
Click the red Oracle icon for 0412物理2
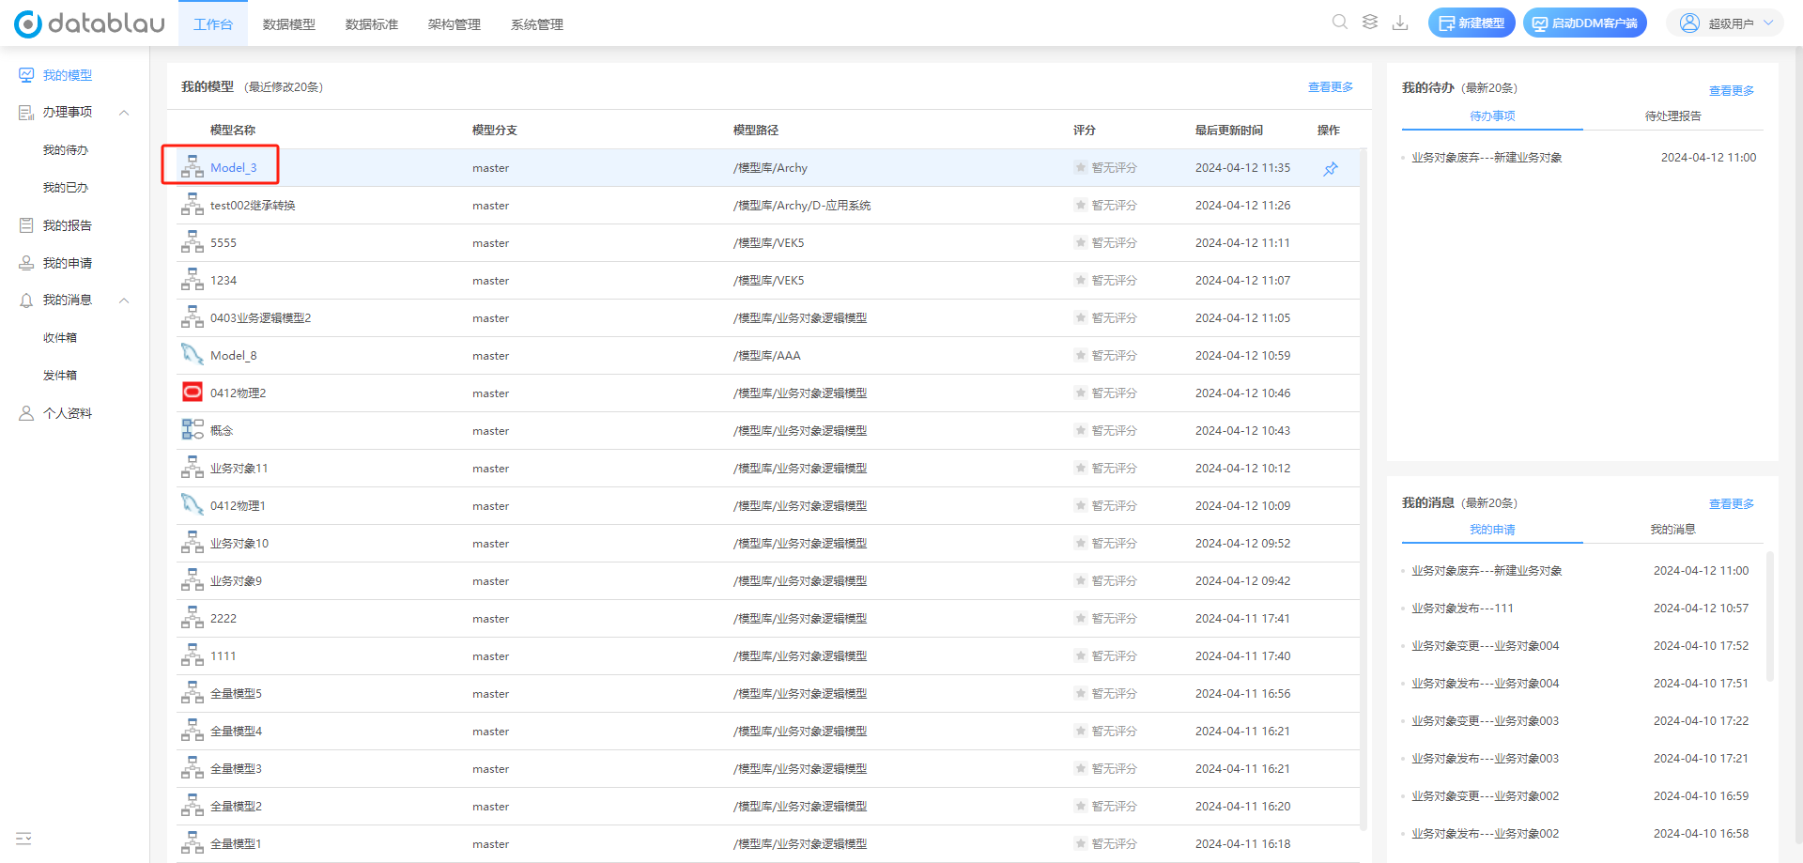(x=193, y=392)
